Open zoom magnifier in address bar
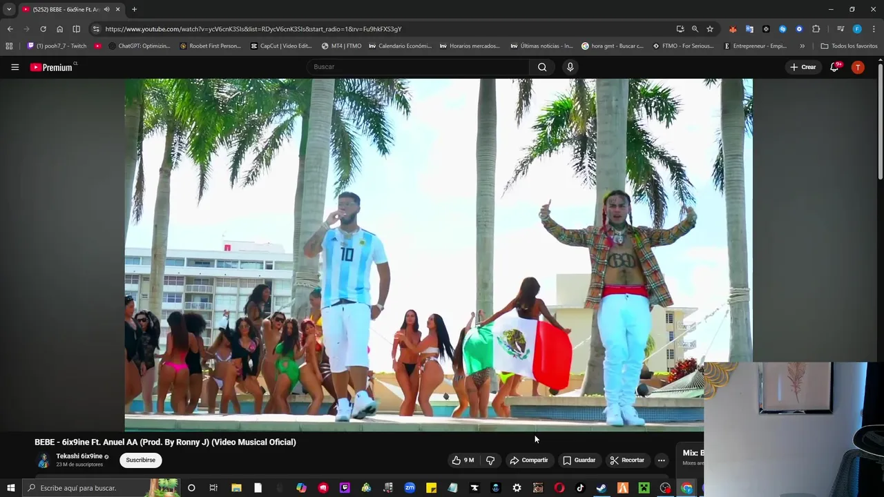The width and height of the screenshot is (884, 497). pyautogui.click(x=695, y=29)
